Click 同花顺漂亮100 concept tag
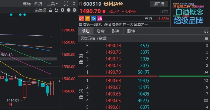210x110 pixels. pyautogui.click(x=185, y=6)
